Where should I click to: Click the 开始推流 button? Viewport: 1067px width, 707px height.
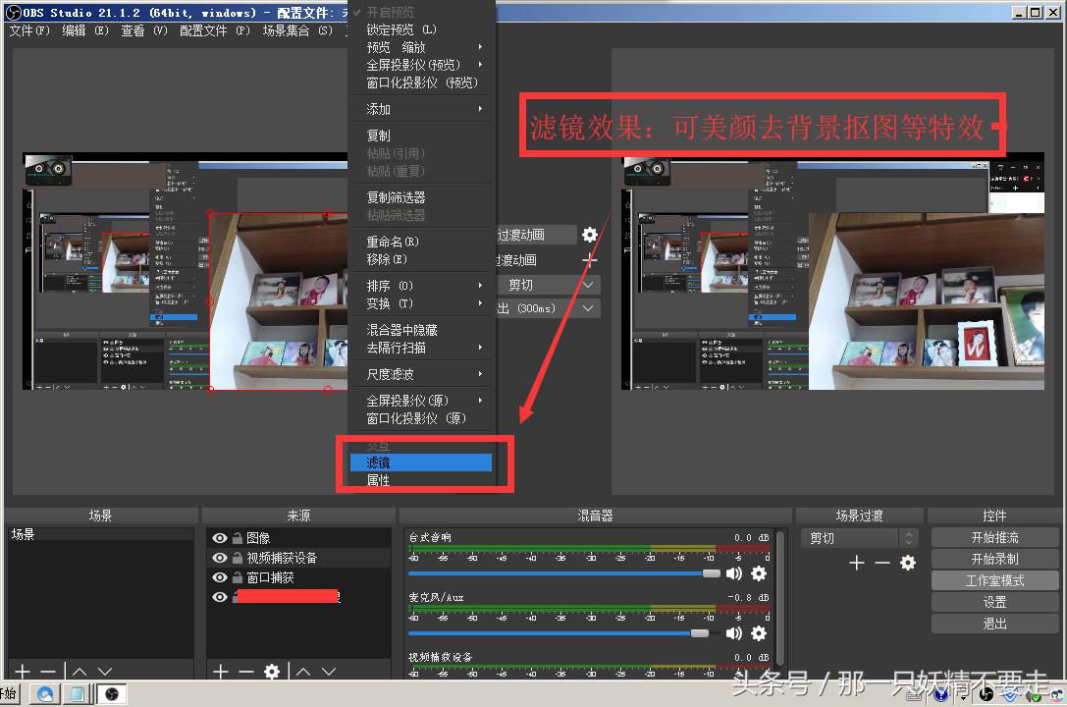click(x=994, y=537)
